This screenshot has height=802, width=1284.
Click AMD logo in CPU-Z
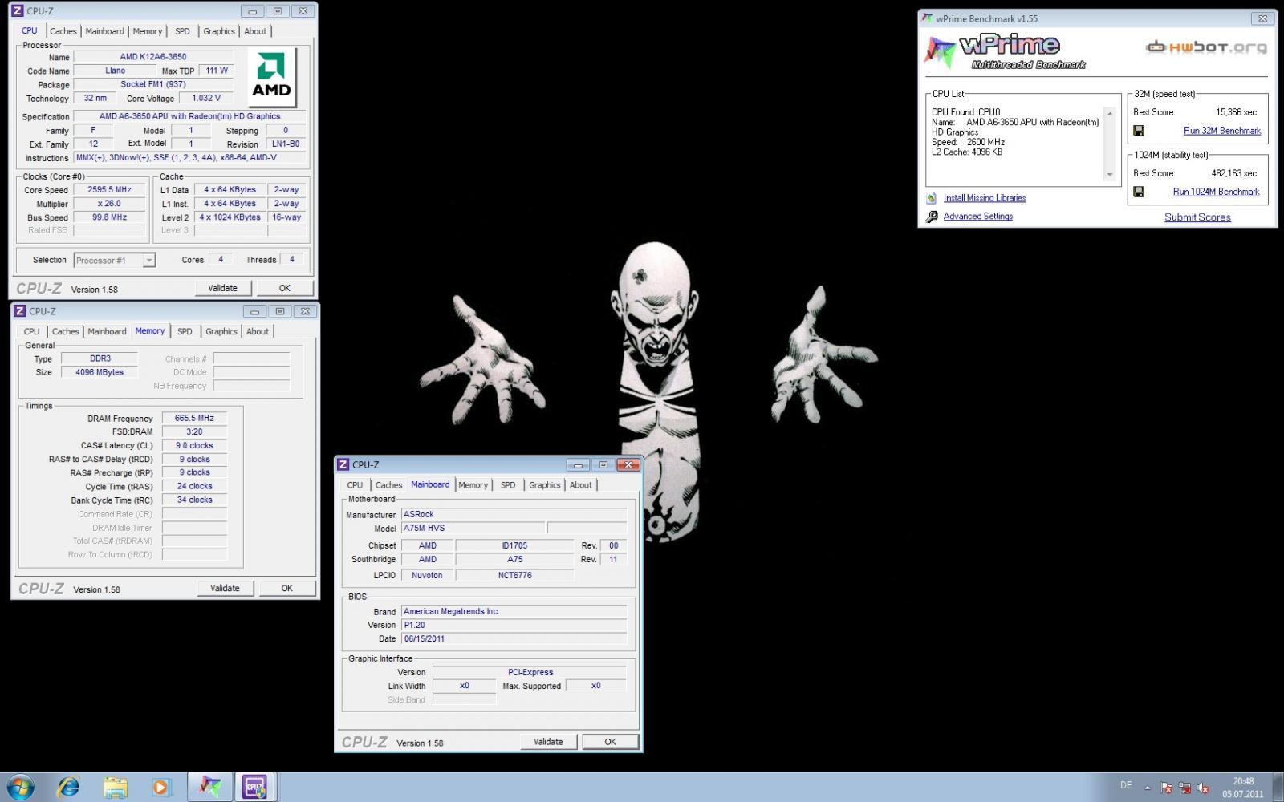click(x=271, y=77)
